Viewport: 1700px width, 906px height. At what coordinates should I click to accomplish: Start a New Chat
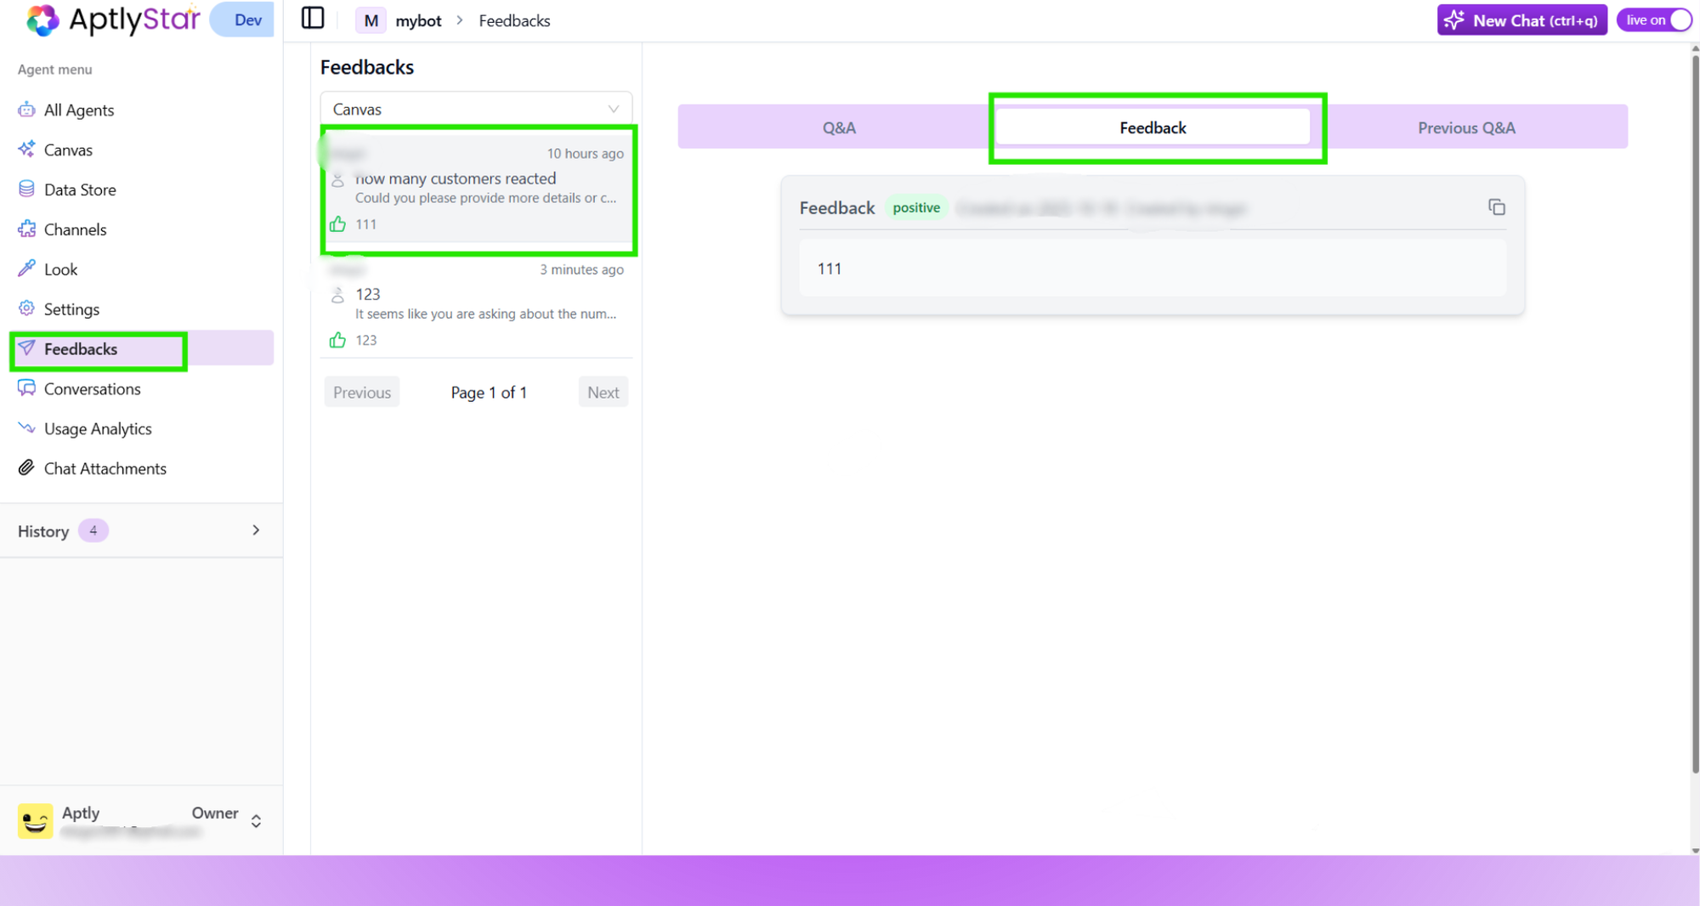pos(1521,20)
